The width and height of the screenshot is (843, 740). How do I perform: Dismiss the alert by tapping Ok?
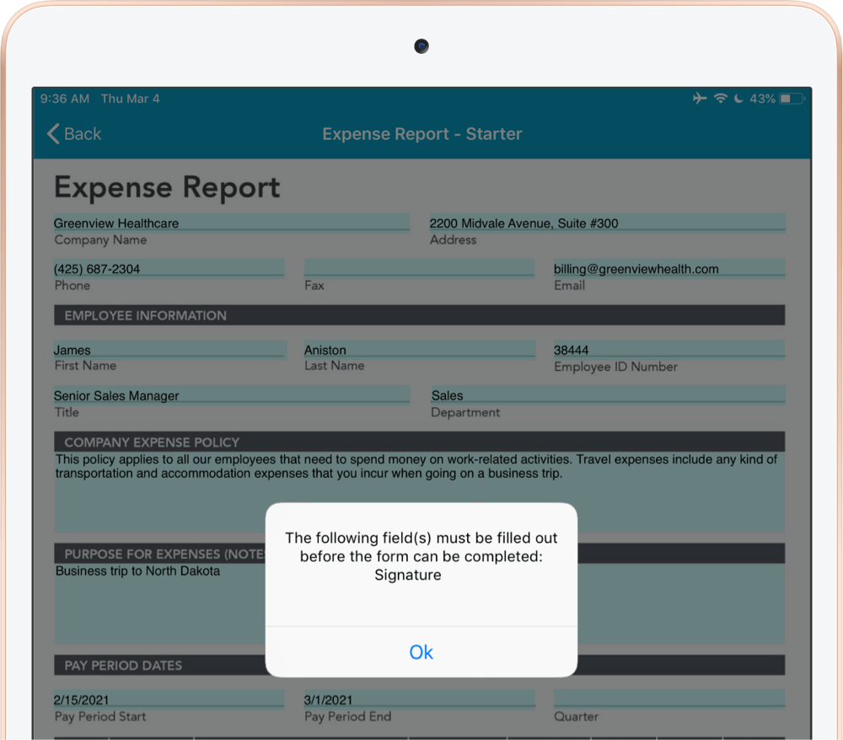(x=421, y=652)
